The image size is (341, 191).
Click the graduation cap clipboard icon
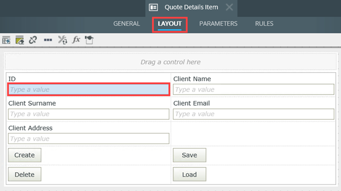click(89, 40)
